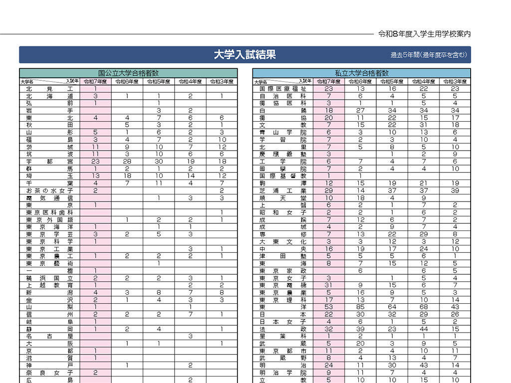Click the 北海道 university name cell
The image size is (511, 383).
49,96
